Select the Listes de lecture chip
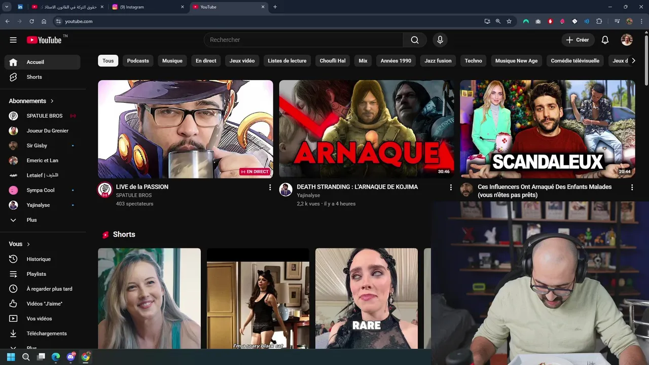 coord(287,61)
